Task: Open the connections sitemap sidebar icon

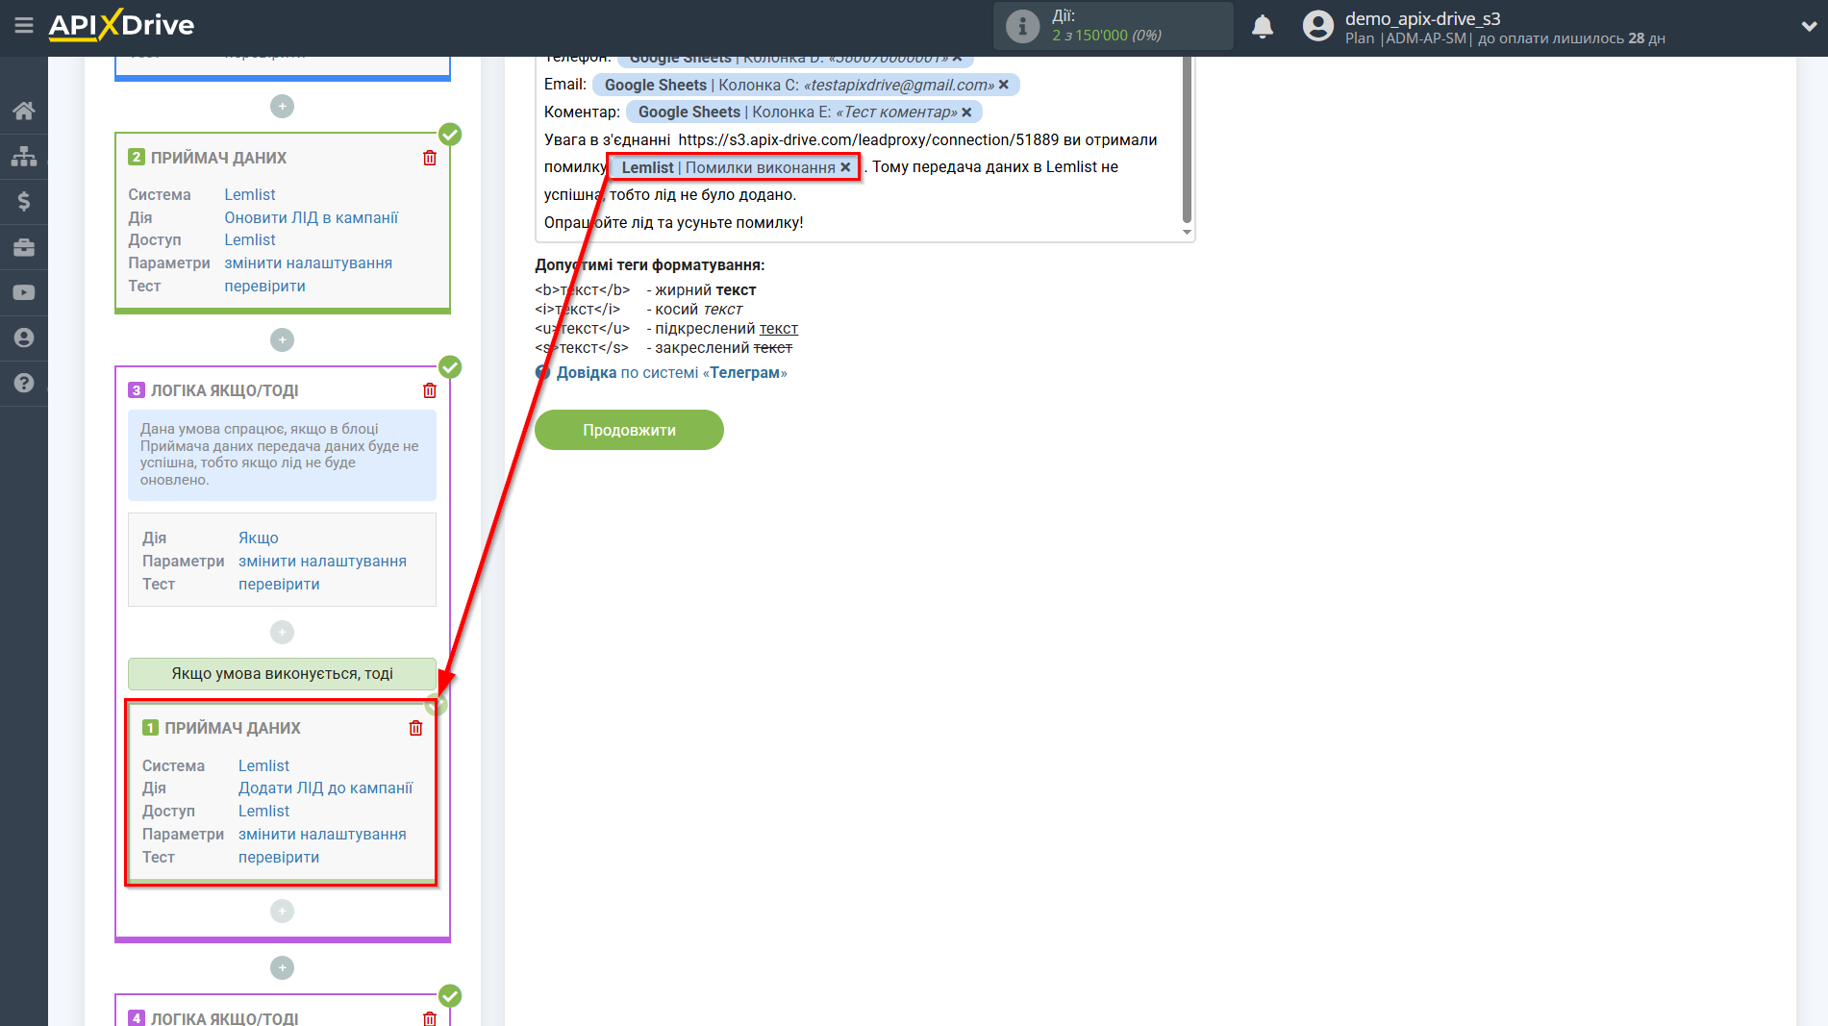Action: pyautogui.click(x=24, y=156)
